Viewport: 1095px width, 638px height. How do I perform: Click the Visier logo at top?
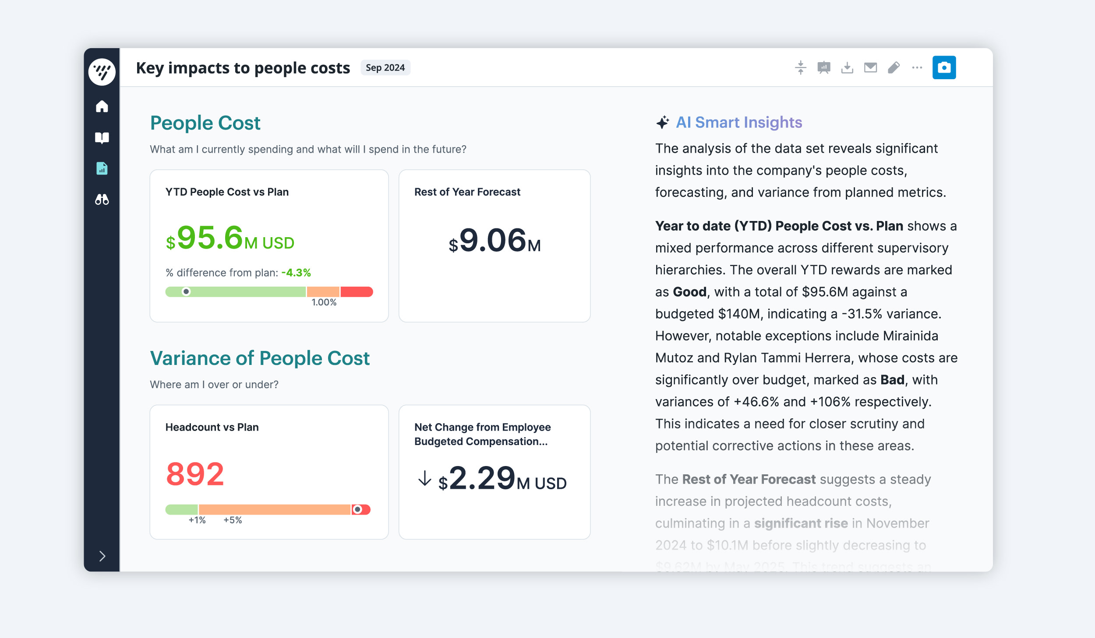pos(102,71)
